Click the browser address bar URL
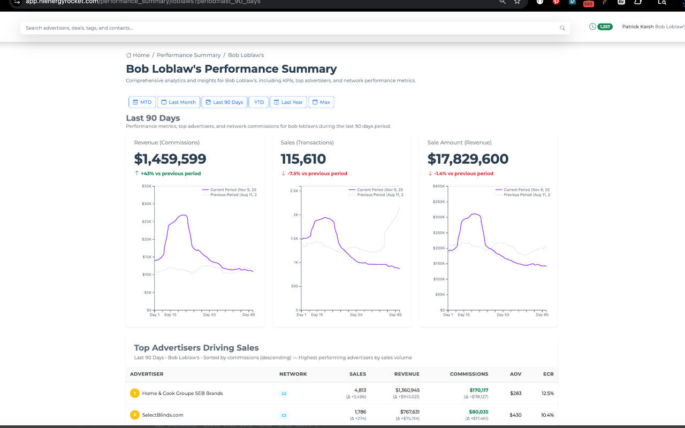Screen dimensions: 685x428 click(x=143, y=2)
